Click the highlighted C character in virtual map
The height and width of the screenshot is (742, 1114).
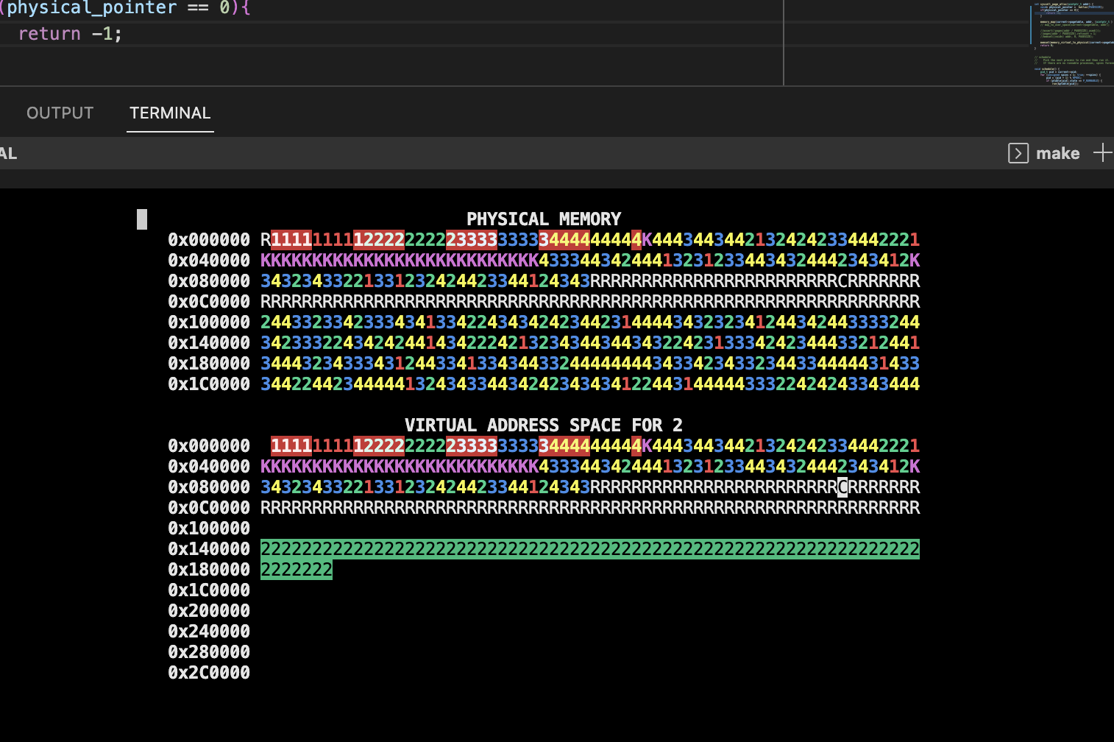pos(842,487)
